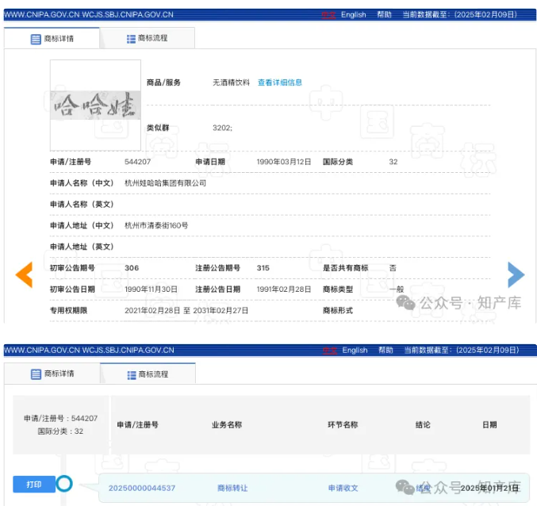Open 帮助 in the process view header
Viewport: 537px width, 506px height.
pos(385,350)
